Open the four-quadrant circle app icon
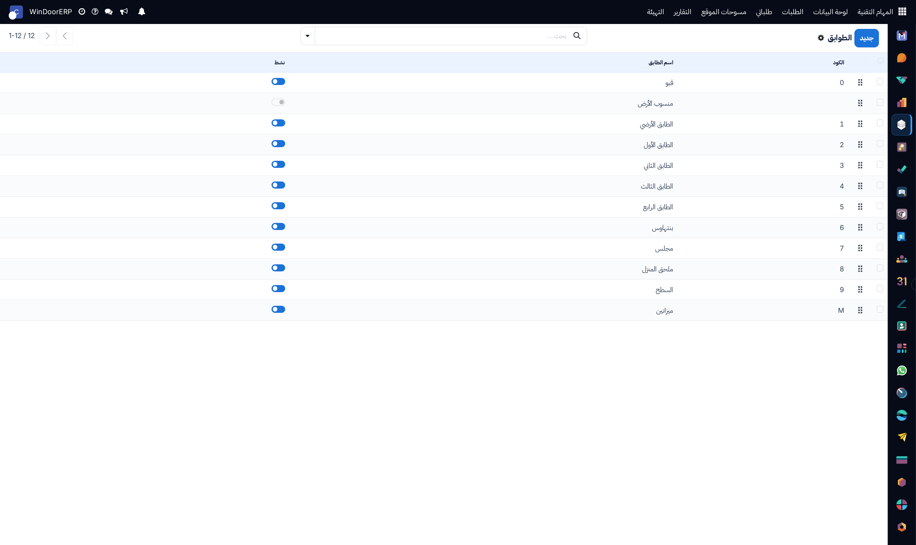The height and width of the screenshot is (545, 916). point(901,505)
